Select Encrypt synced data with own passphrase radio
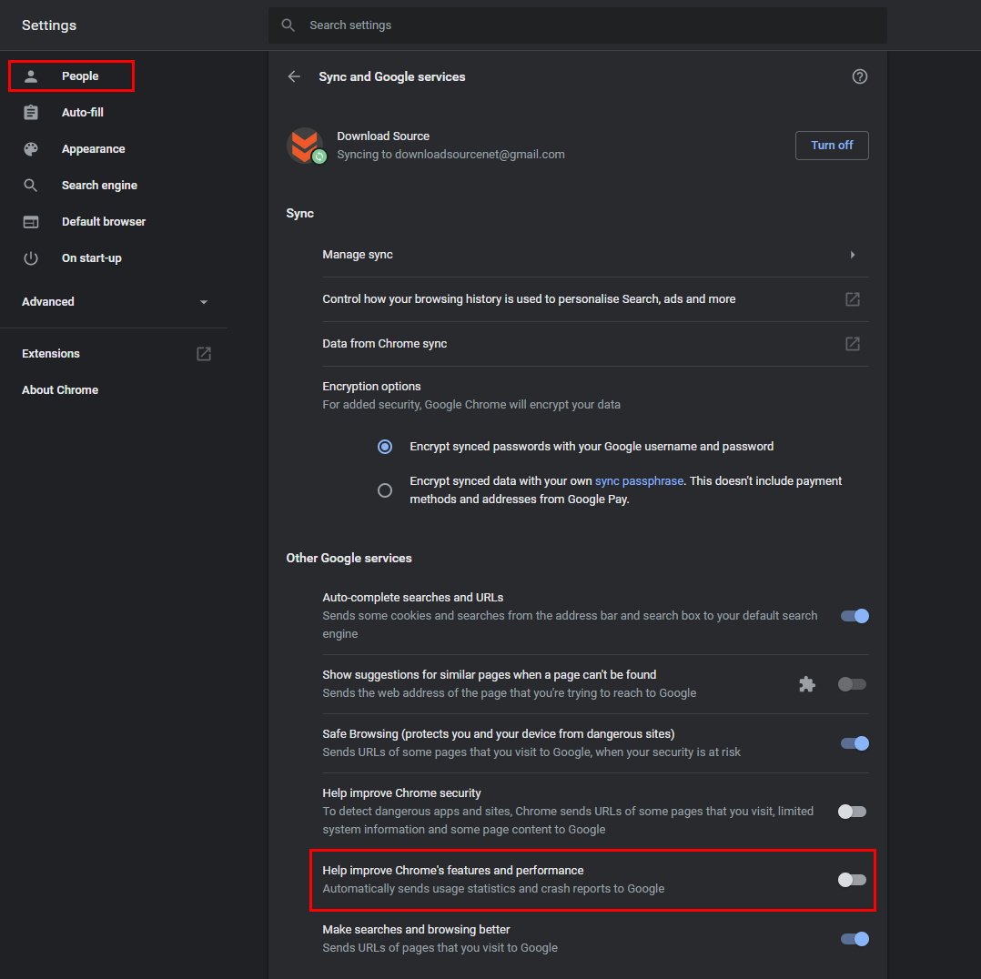This screenshot has height=979, width=981. pyautogui.click(x=385, y=489)
